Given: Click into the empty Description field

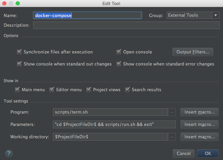Looking at the screenshot, I should point(126,25).
